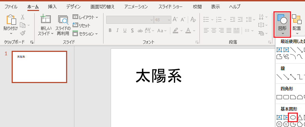
Task: Click the リセット reset button
Action: 82,25
